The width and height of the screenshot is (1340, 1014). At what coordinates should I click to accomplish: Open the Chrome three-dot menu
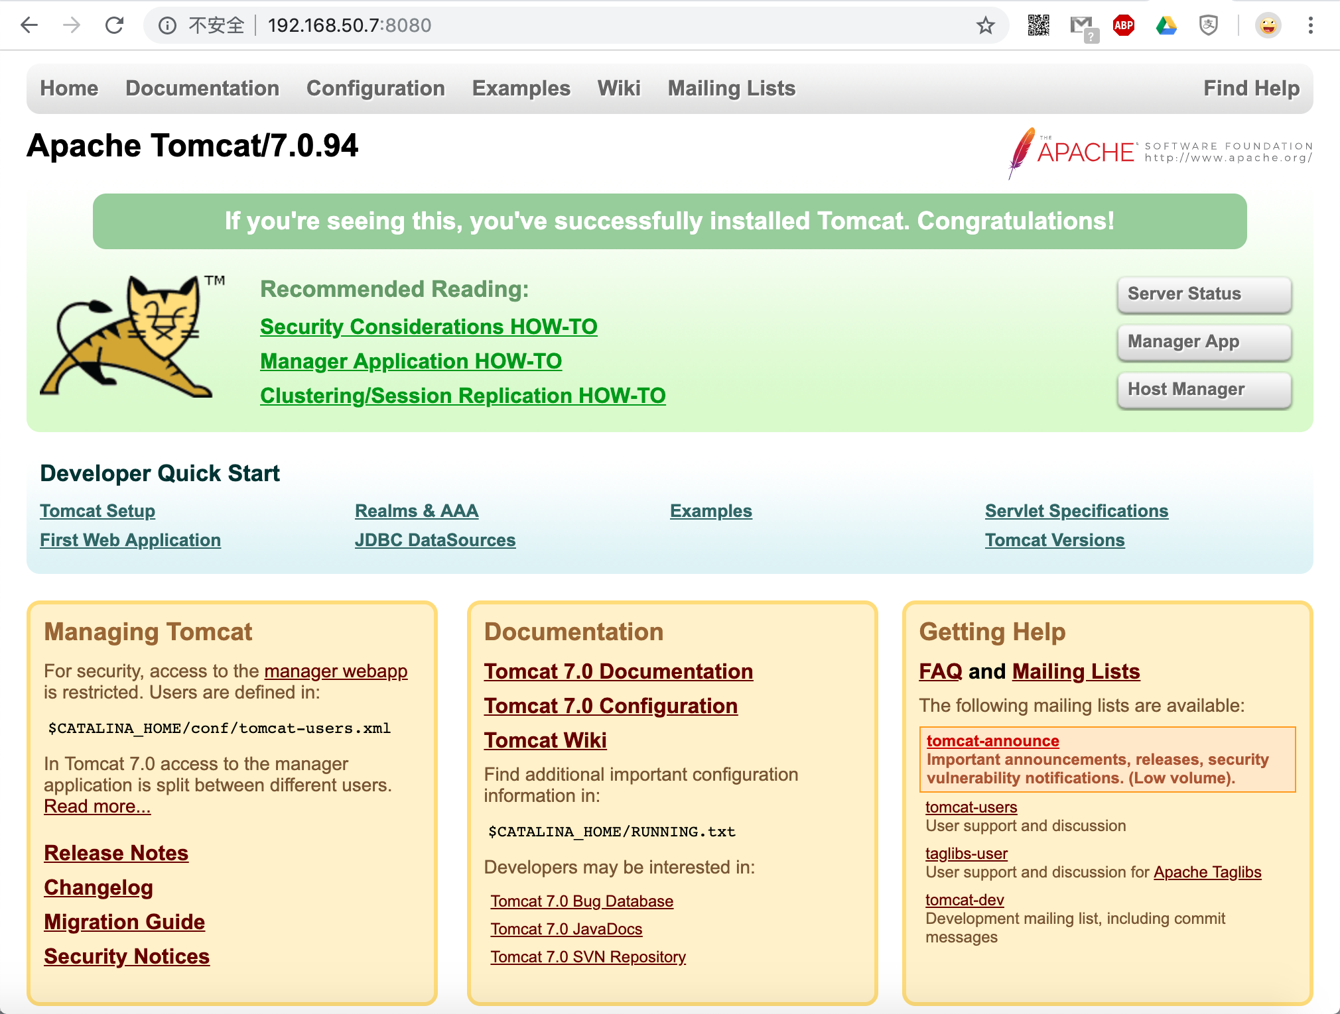pos(1310,25)
